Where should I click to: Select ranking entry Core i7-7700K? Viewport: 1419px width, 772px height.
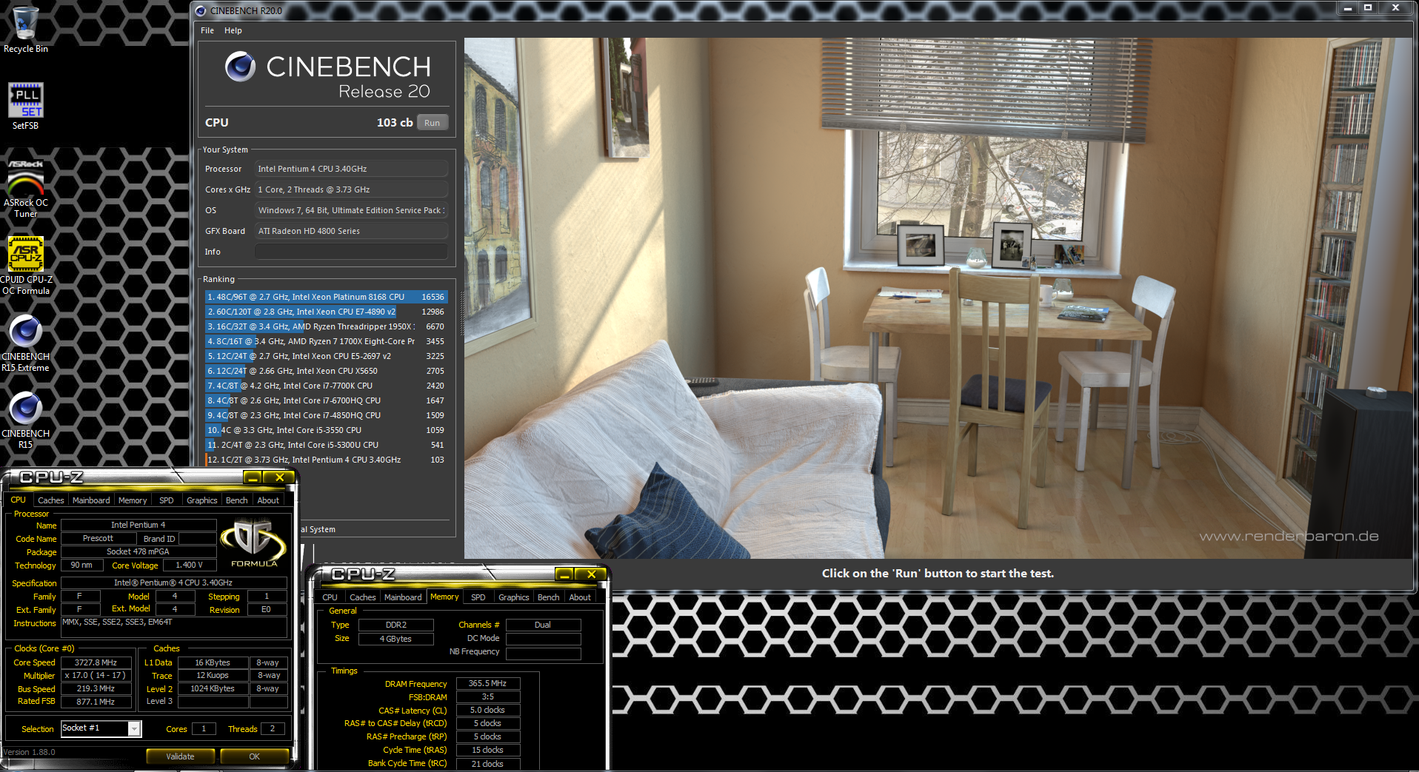point(326,386)
